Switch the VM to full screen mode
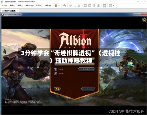 pyautogui.click(x=94, y=6)
